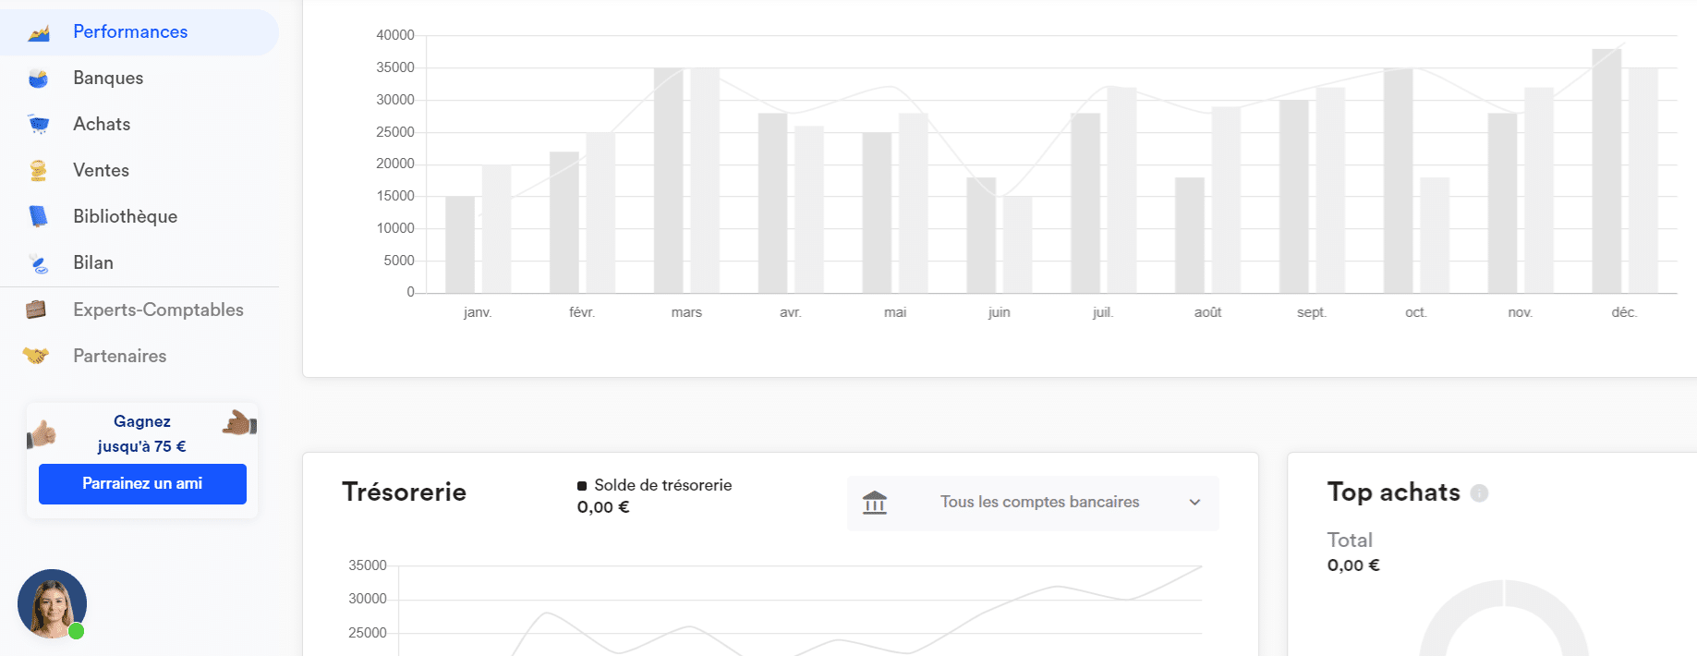The image size is (1697, 656).
Task: Click the Bilan icon in sidebar
Action: tap(38, 263)
